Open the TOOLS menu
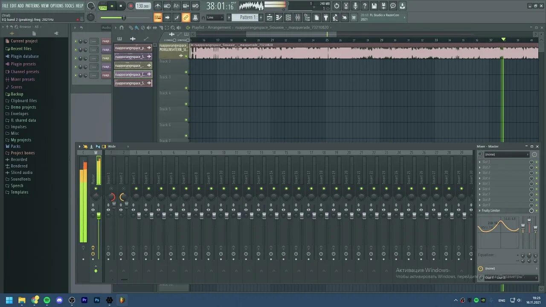The image size is (546, 307). tap(70, 6)
